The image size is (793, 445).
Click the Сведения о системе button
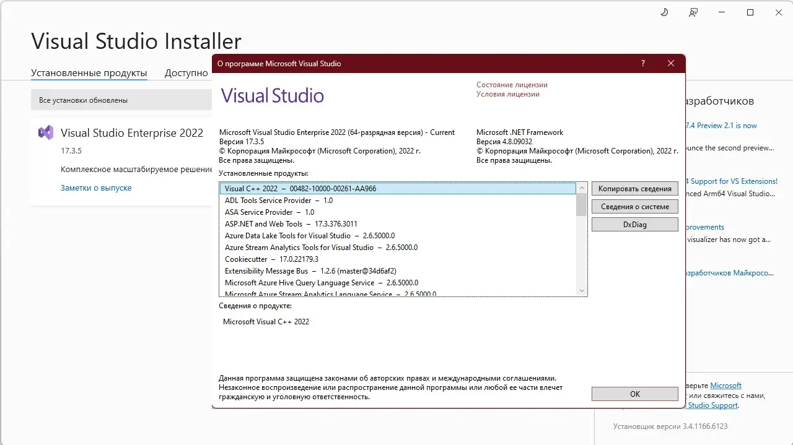pos(635,207)
